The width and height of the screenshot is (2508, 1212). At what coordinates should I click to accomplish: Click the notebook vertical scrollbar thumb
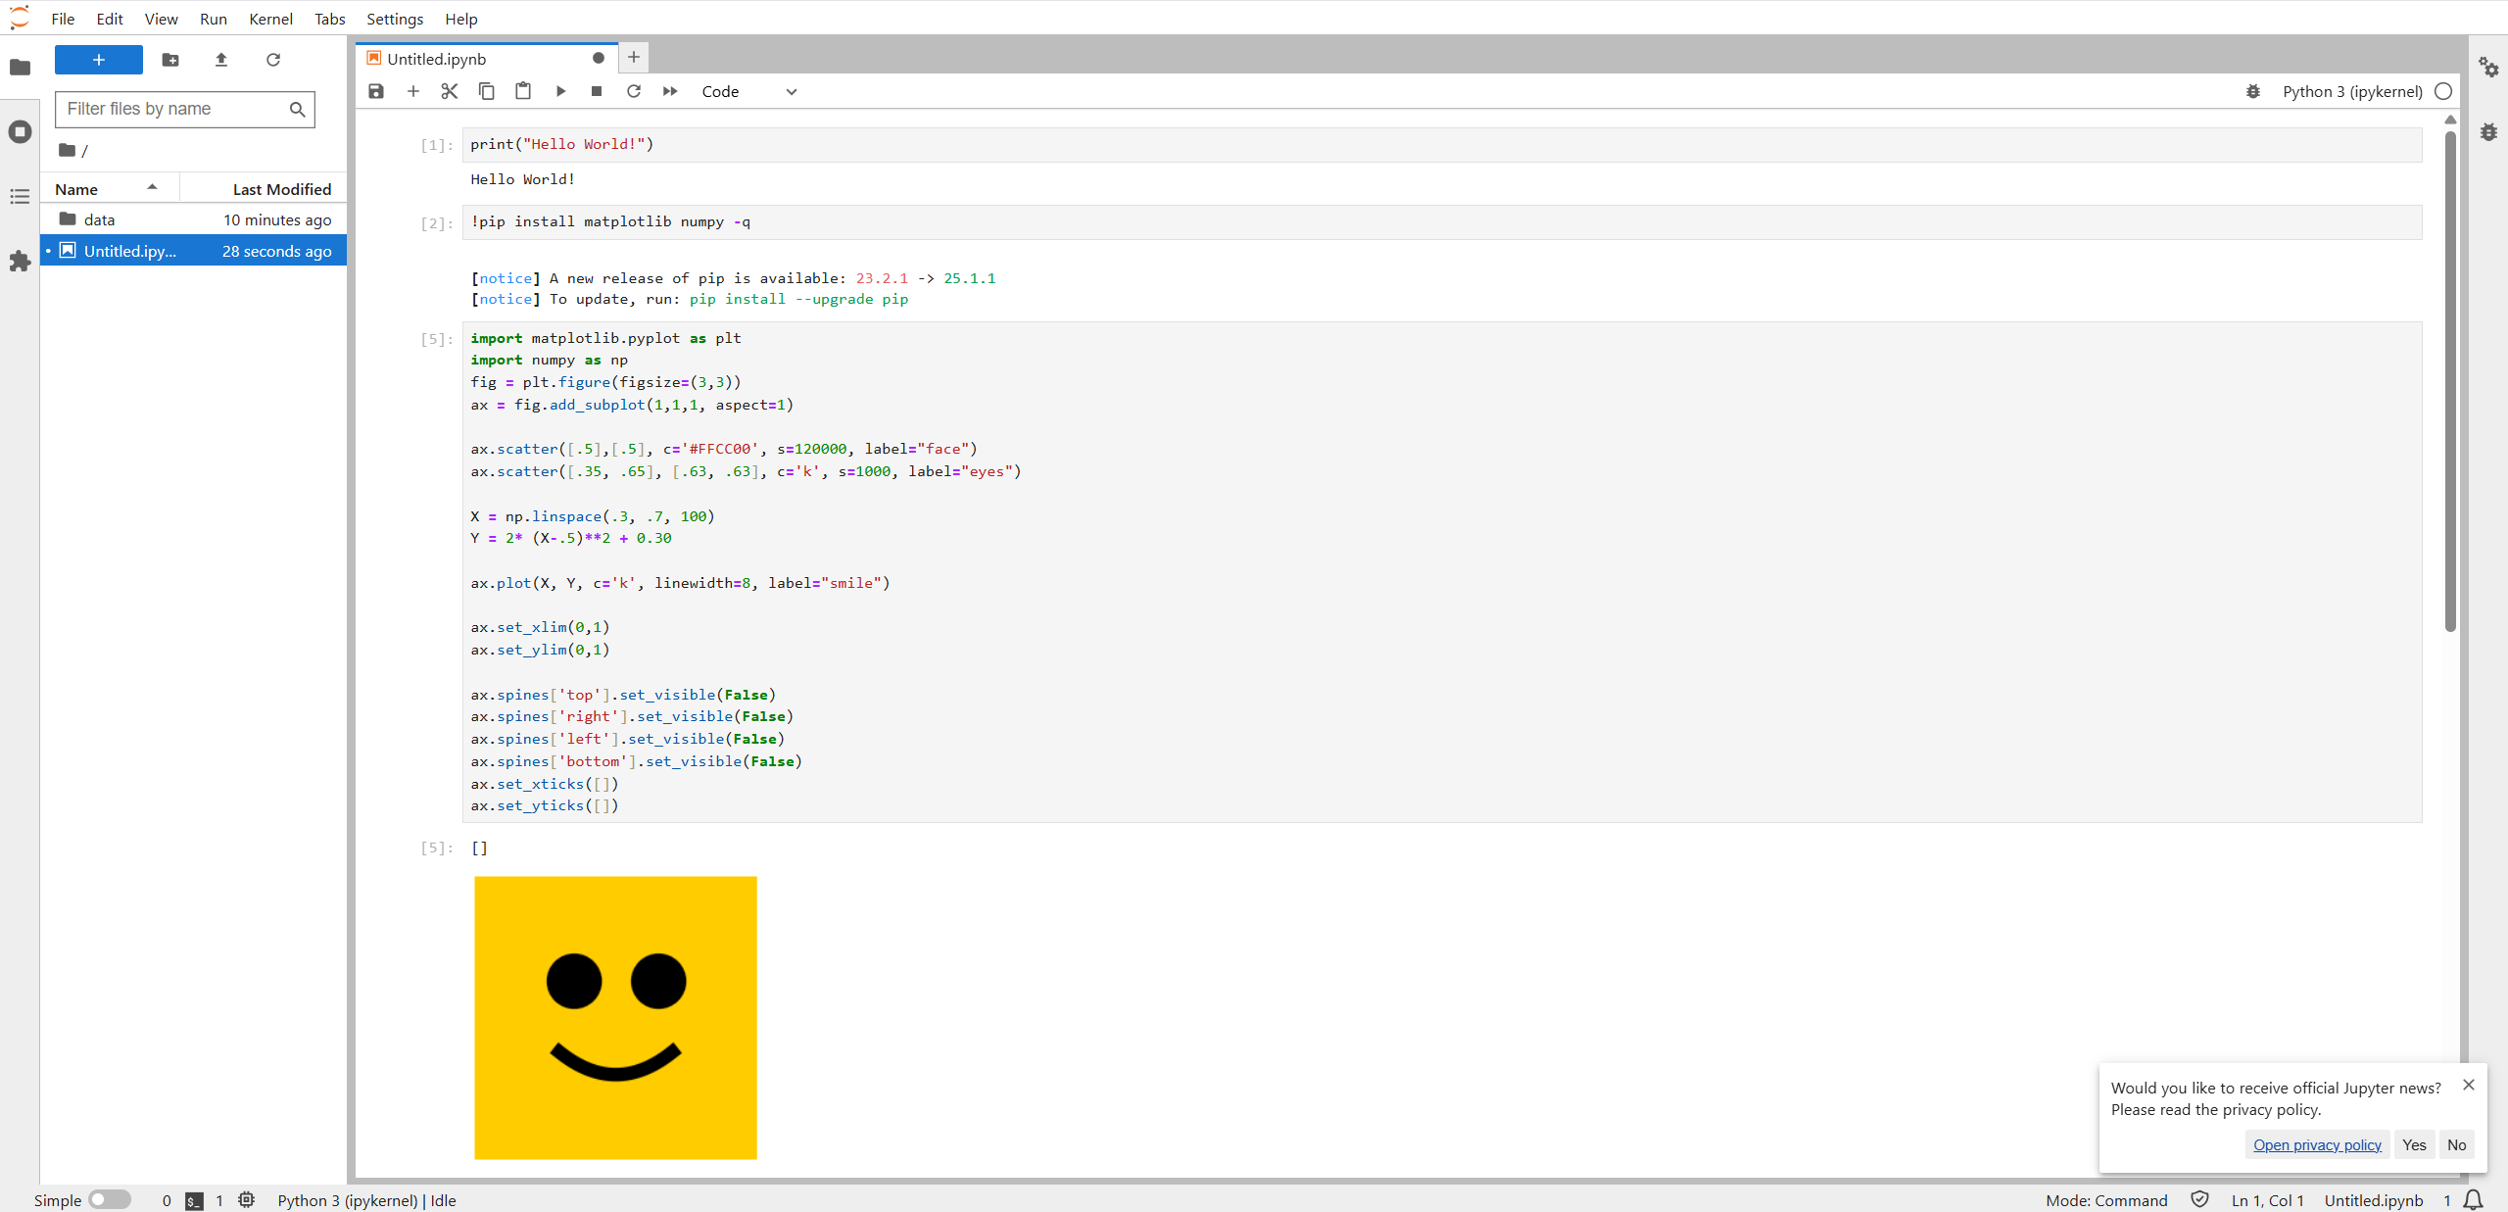(2450, 382)
